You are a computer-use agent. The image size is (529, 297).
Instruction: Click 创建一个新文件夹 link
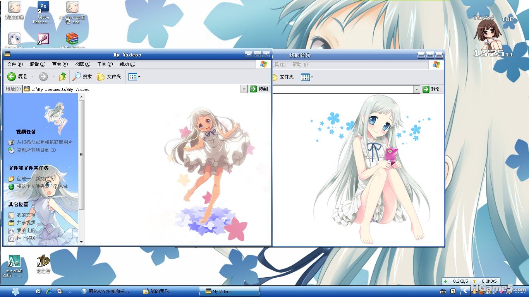click(x=35, y=179)
